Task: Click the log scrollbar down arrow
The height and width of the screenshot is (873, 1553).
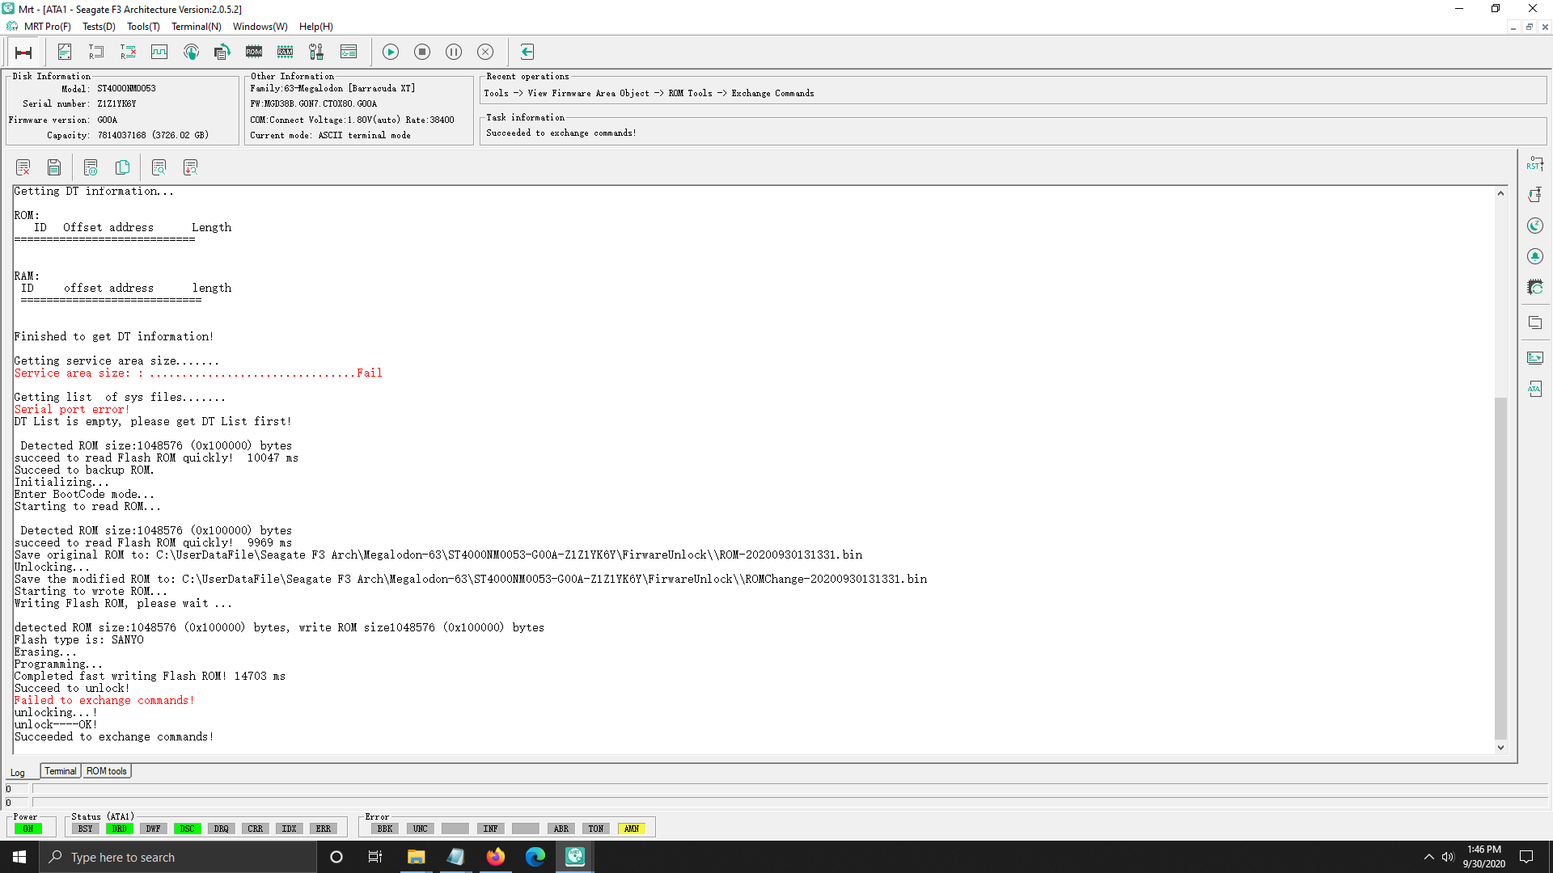Action: pos(1500,748)
